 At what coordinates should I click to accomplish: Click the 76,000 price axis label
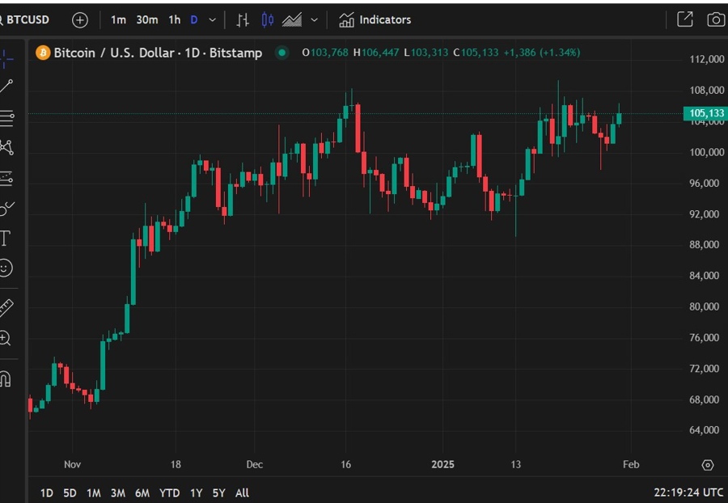[705, 337]
